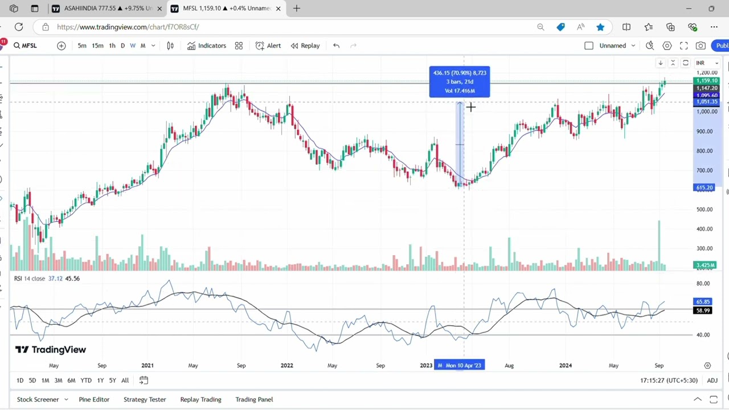Viewport: 729px width, 410px height.
Task: Select the 1M date range
Action: point(45,380)
